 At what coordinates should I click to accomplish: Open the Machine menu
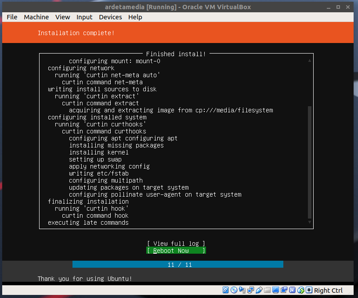(x=36, y=17)
